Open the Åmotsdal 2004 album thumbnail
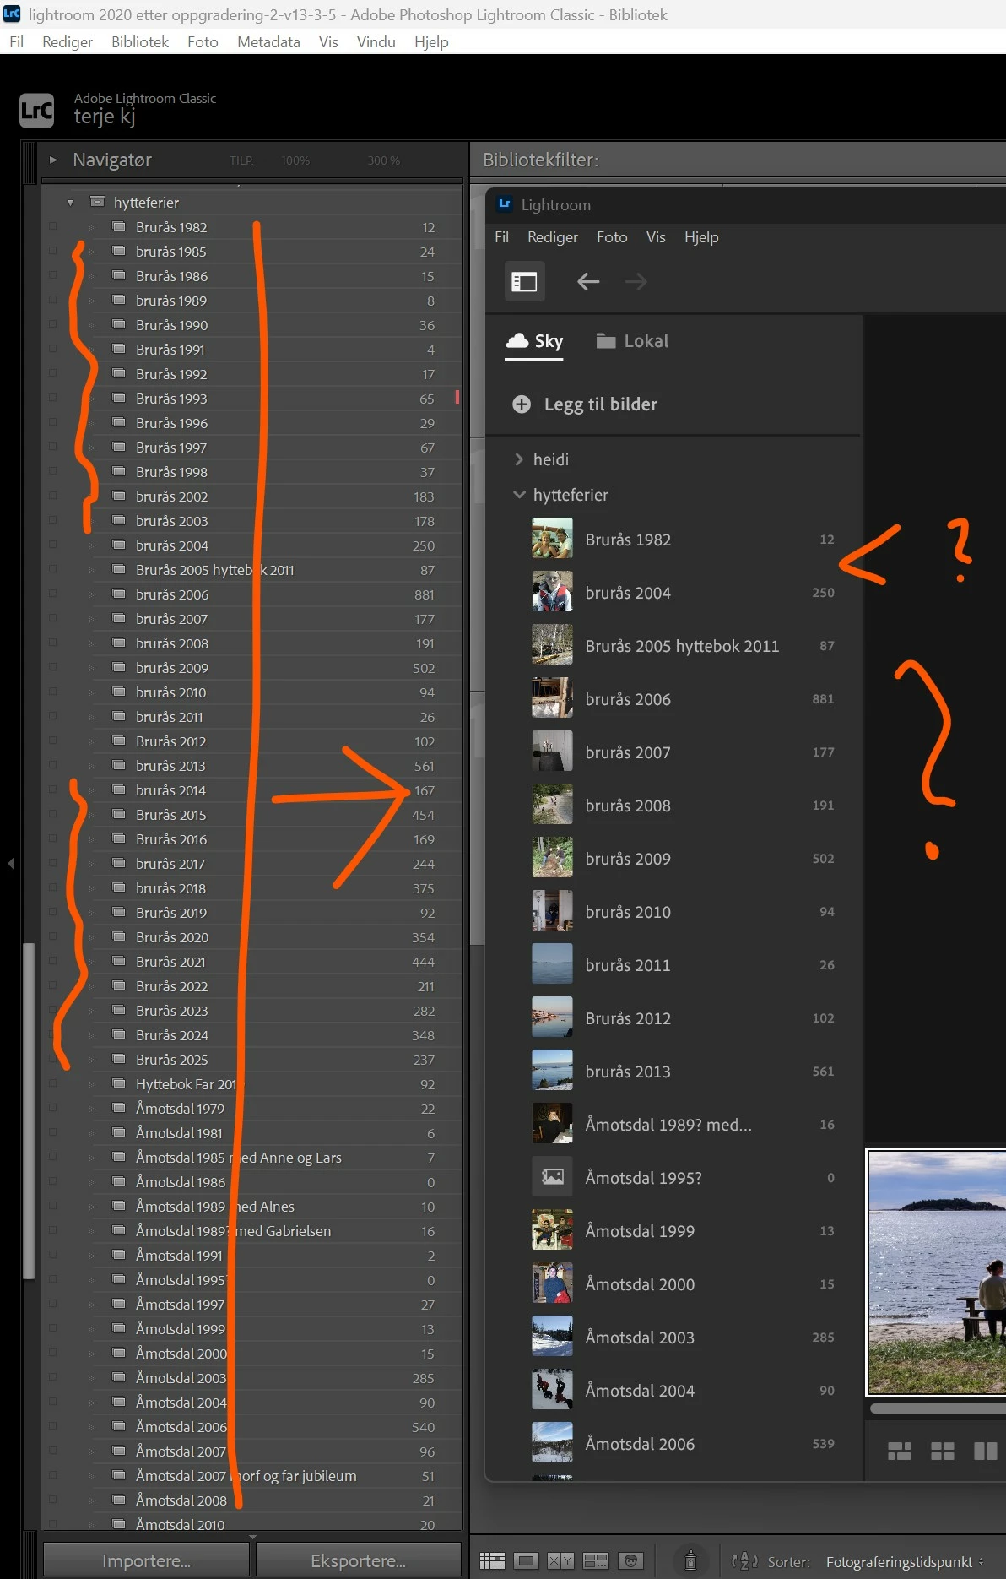 click(x=552, y=1390)
